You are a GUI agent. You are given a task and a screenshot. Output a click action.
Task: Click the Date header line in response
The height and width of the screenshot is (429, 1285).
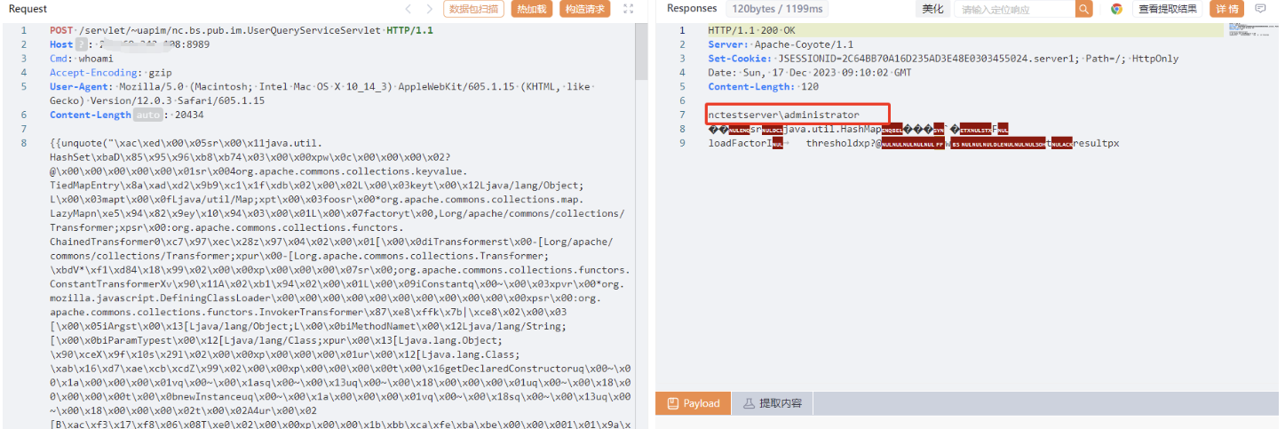pyautogui.click(x=810, y=73)
